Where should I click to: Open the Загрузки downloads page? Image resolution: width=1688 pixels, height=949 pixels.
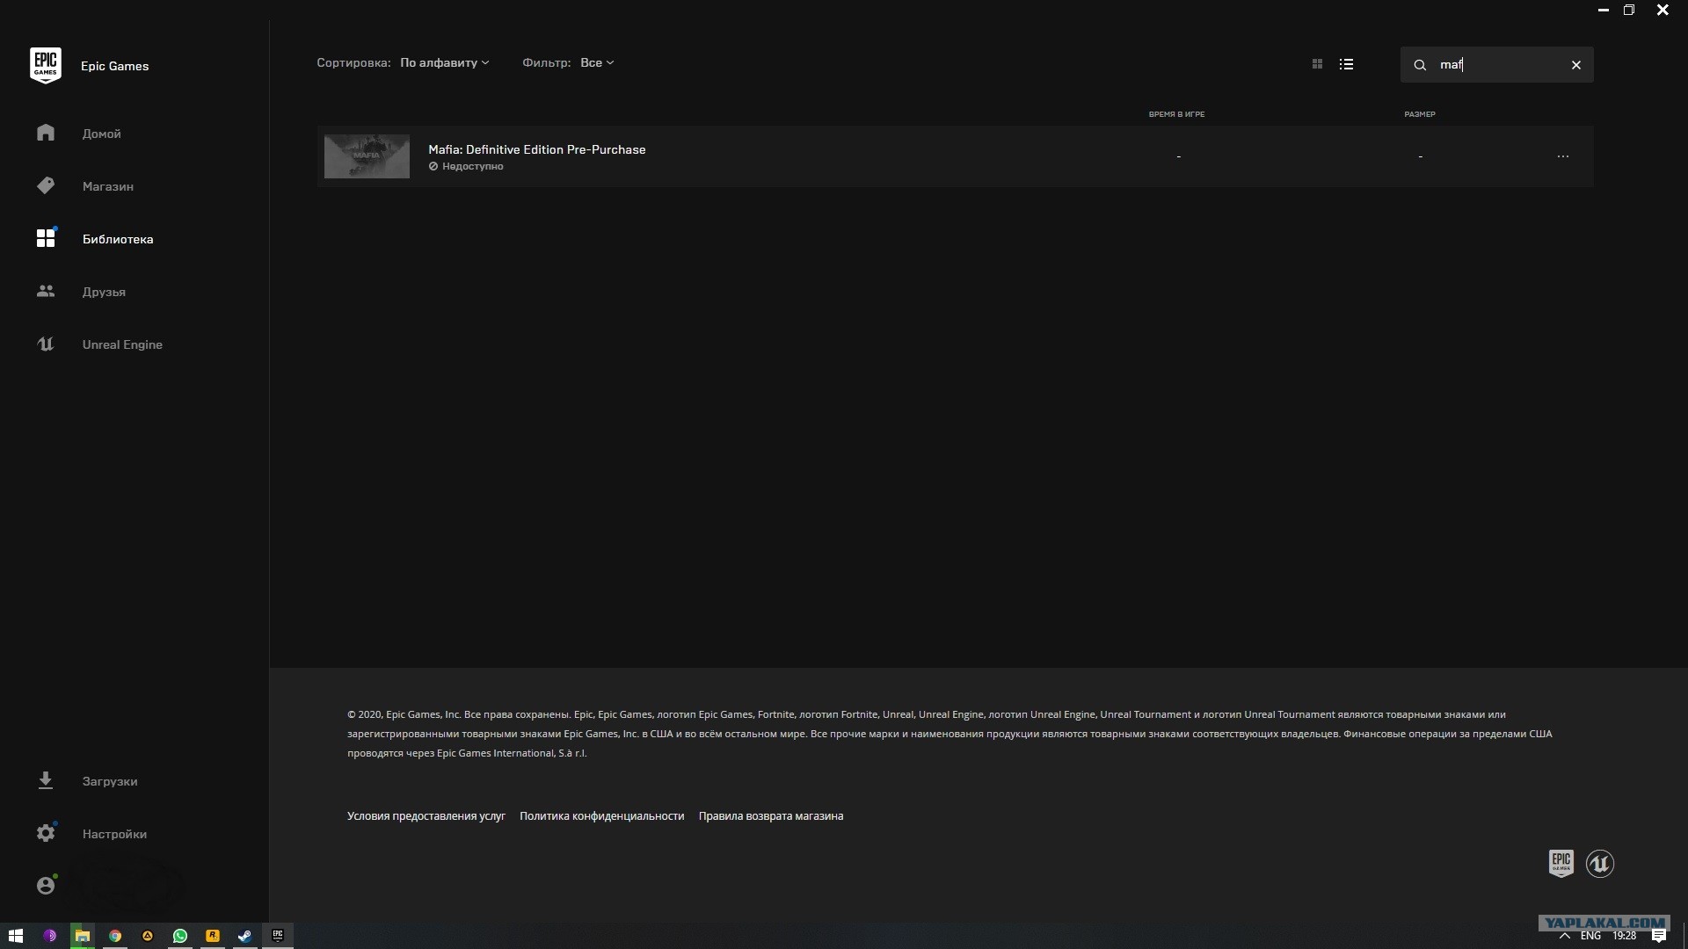tap(109, 781)
